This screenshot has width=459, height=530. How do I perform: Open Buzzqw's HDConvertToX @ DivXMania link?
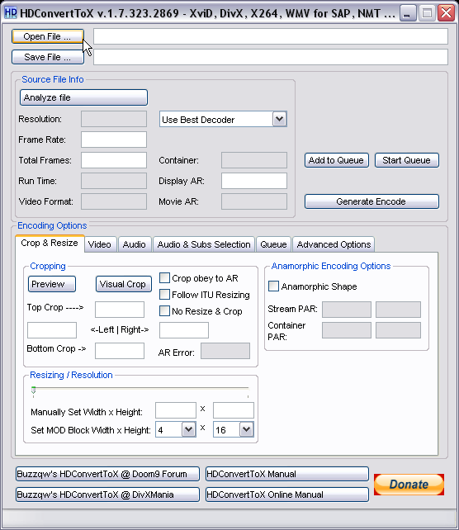[x=107, y=495]
